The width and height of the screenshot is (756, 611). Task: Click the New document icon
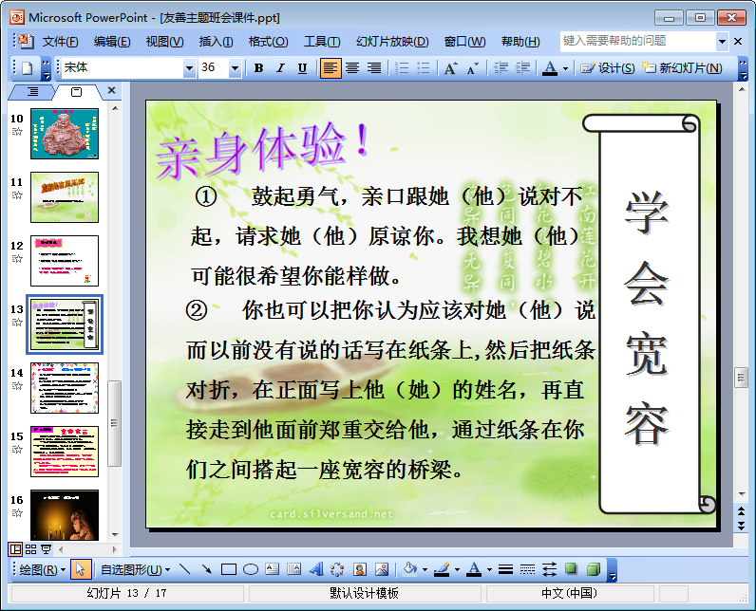click(x=27, y=68)
